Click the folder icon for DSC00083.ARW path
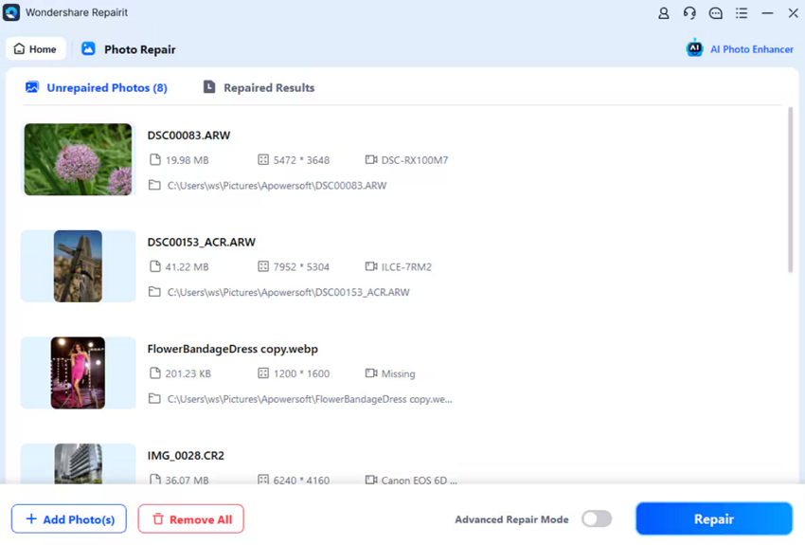The width and height of the screenshot is (805, 545). [154, 186]
